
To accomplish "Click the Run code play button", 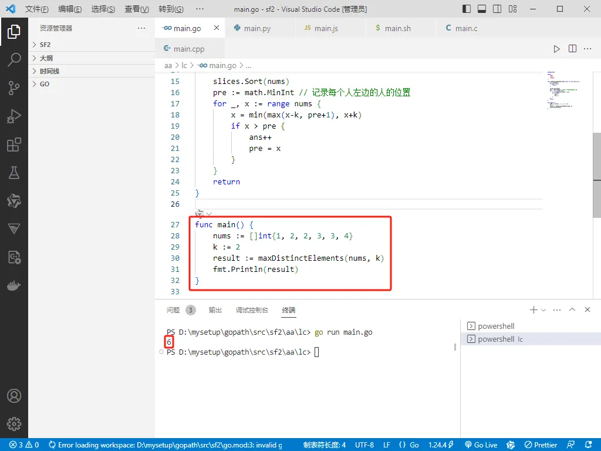I will (x=556, y=49).
